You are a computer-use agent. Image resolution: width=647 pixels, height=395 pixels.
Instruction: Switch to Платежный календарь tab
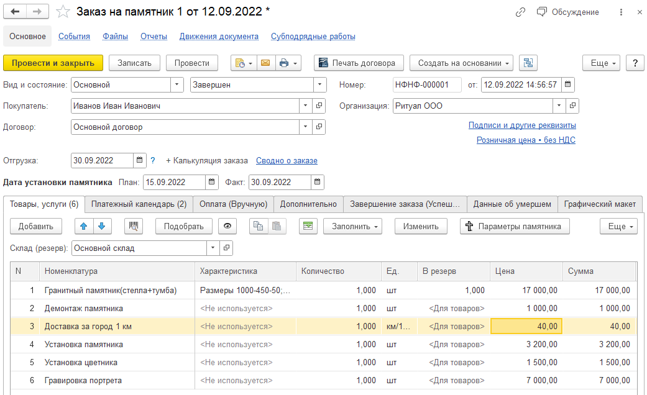pyautogui.click(x=139, y=204)
